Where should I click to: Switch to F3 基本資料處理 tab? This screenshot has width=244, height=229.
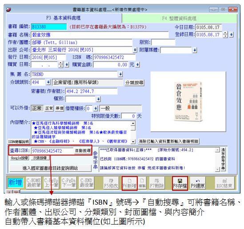pyautogui.click(x=64, y=18)
